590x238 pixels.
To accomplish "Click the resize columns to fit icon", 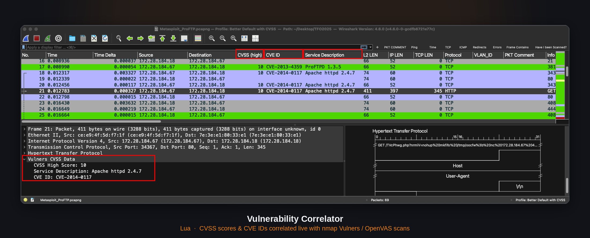I will click(244, 38).
